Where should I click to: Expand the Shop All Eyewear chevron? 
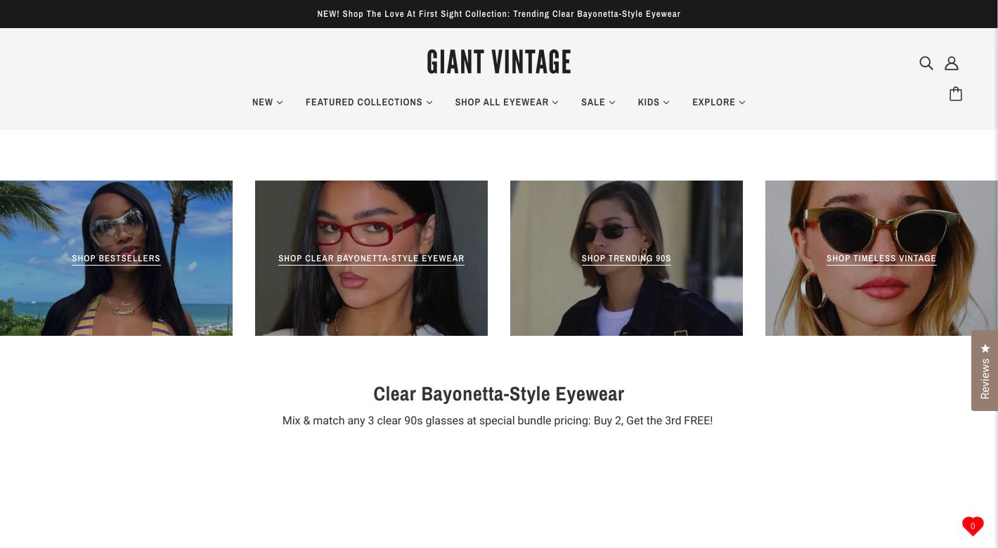click(555, 103)
